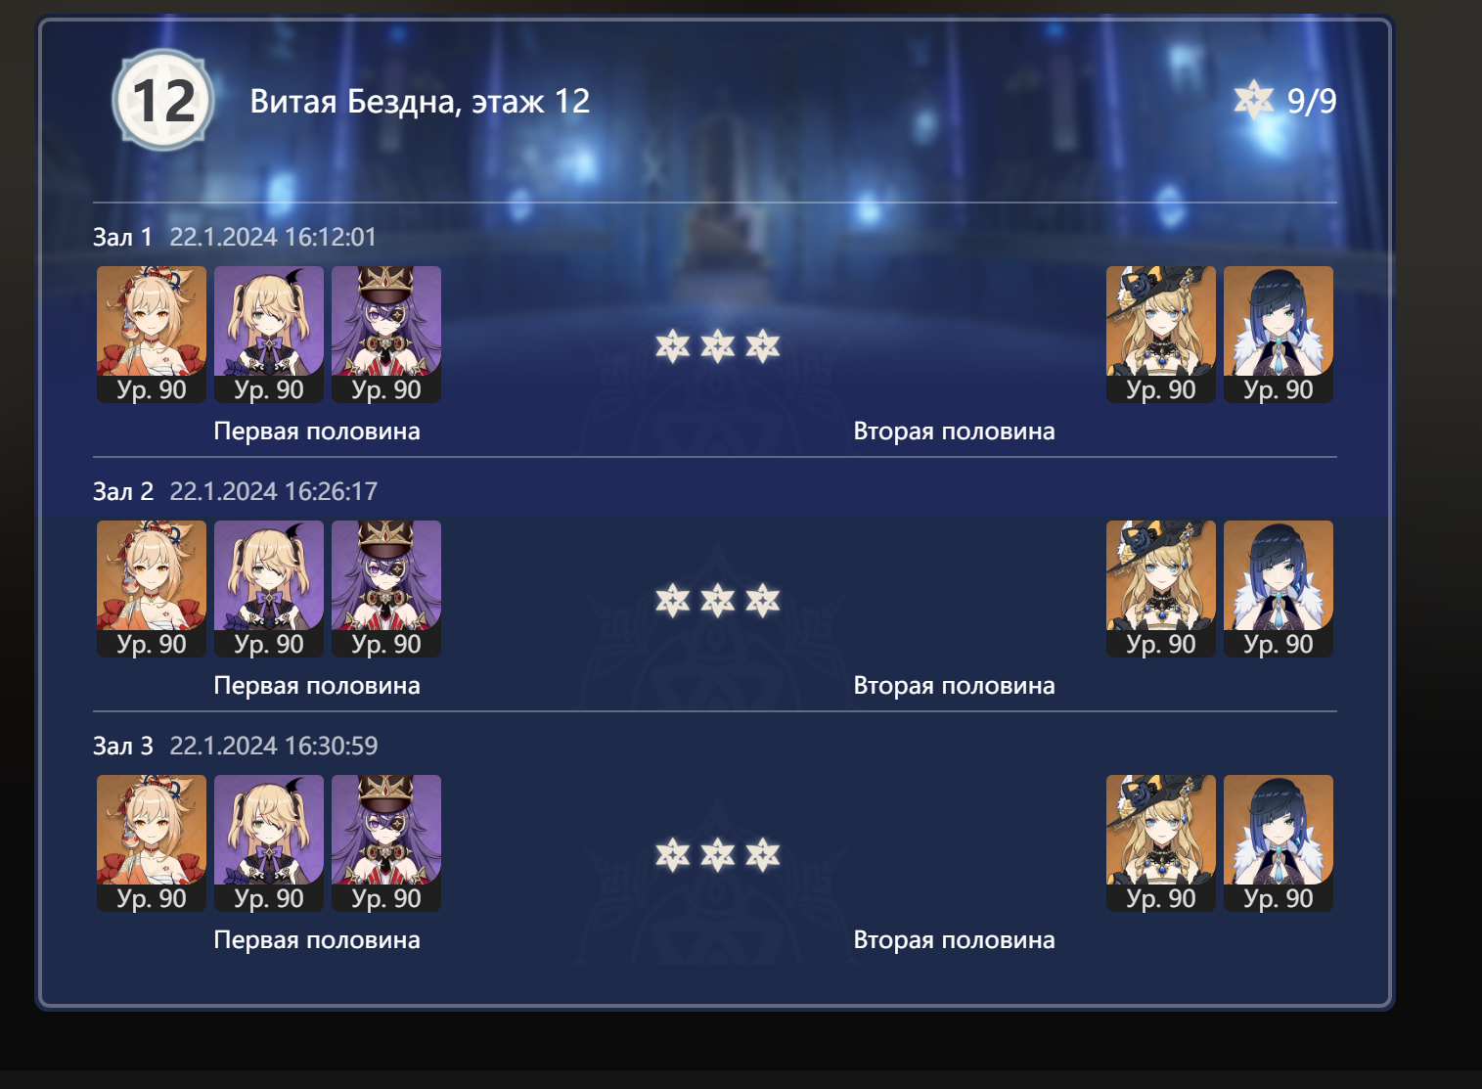Click Зал 1 timestamp 16:12:01
This screenshot has width=1482, height=1089.
coord(273,237)
